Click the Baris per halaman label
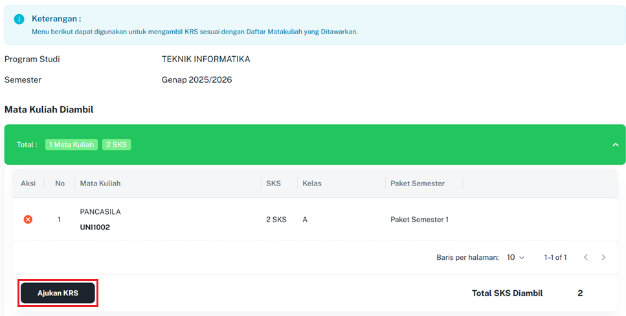626x316 pixels. [x=467, y=257]
